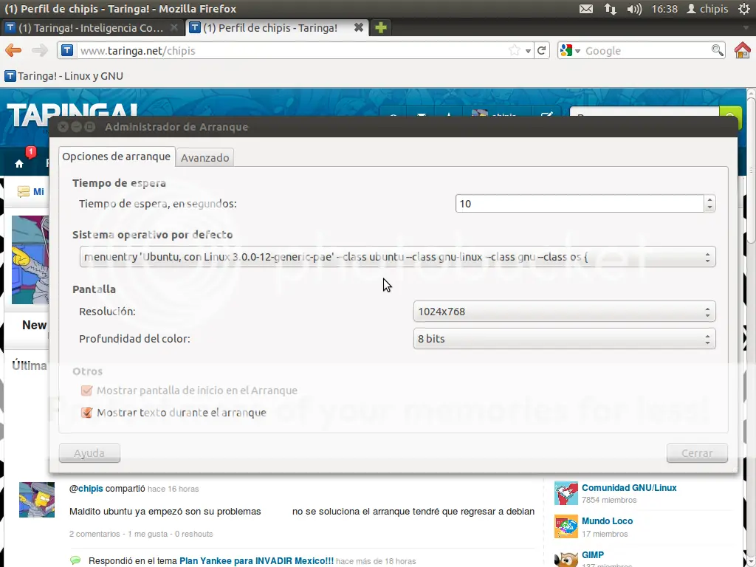This screenshot has width=756, height=567.
Task: Open Firefox home page icon
Action: [x=743, y=50]
